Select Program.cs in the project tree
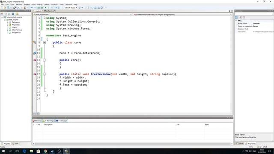The image size is (274, 154). click(16, 33)
